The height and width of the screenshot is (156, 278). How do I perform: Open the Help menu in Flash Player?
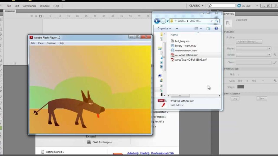[61, 43]
